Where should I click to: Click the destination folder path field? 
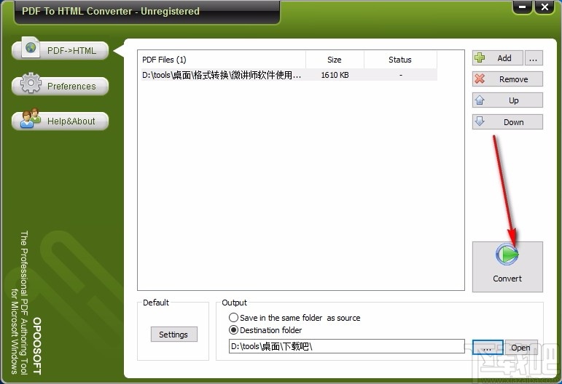pos(346,346)
